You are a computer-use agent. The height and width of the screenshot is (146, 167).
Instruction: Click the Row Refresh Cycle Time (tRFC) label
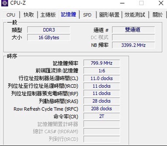[x=46, y=109]
